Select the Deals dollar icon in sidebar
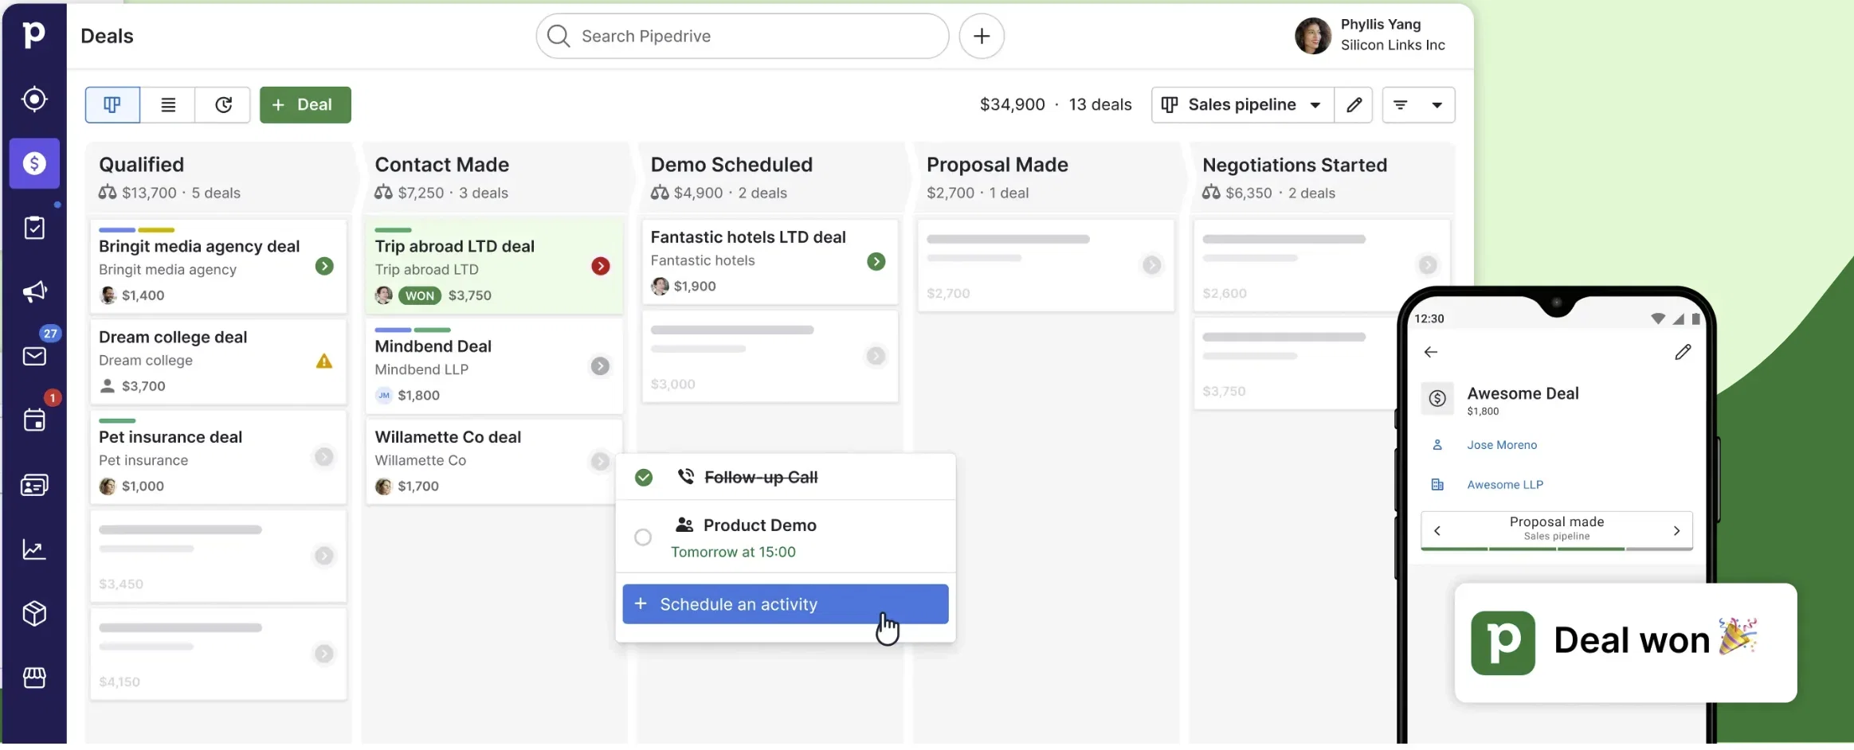 pos(34,163)
